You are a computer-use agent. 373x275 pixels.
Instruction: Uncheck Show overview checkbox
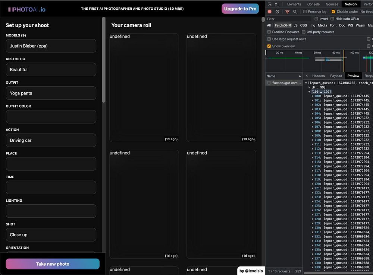[269, 46]
